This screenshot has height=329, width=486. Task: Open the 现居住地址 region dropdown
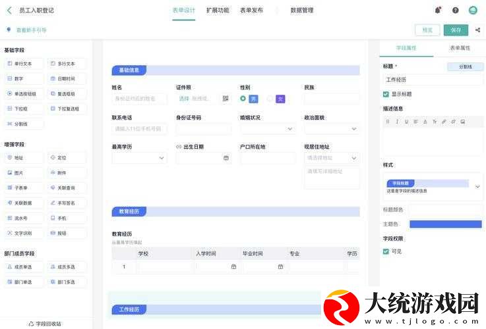tap(332, 158)
